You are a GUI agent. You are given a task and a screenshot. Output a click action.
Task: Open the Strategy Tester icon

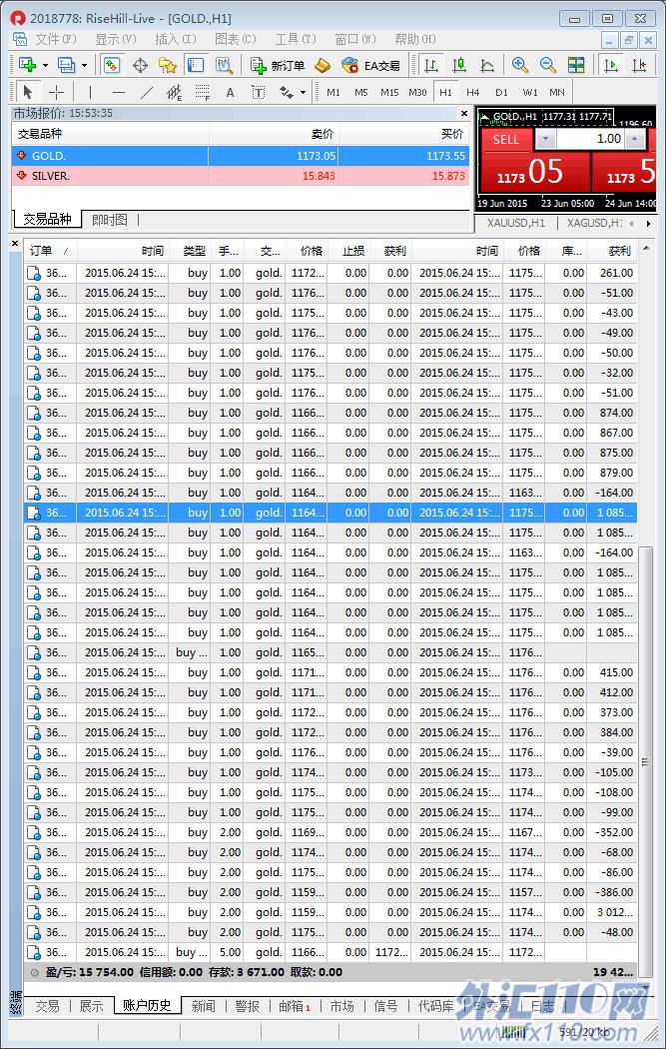click(x=224, y=65)
